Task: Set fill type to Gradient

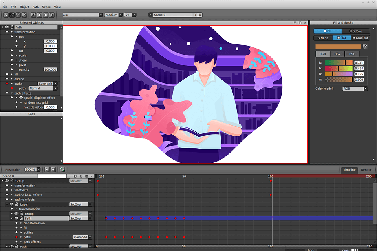Action: click(x=361, y=38)
